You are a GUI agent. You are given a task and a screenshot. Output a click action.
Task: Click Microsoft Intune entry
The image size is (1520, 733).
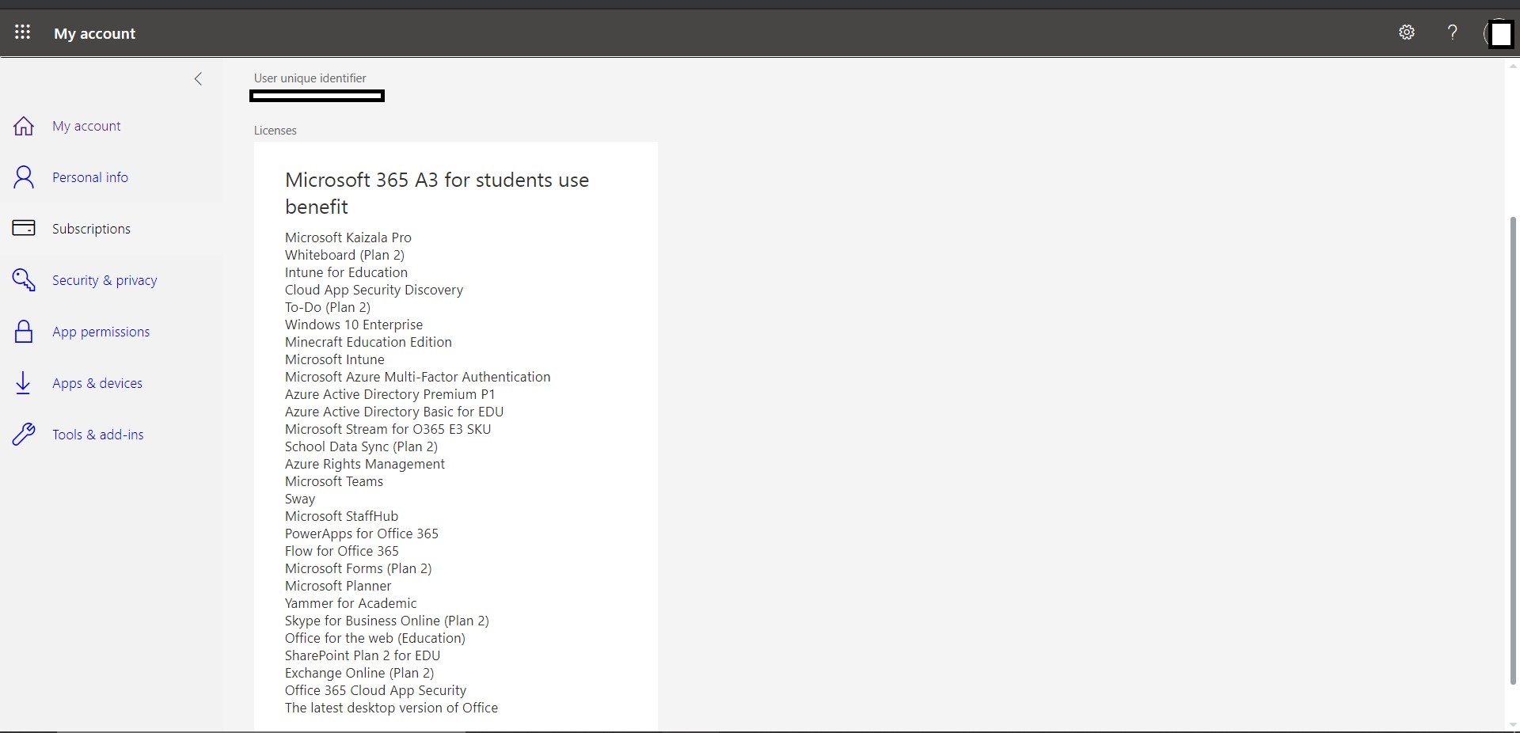[334, 359]
